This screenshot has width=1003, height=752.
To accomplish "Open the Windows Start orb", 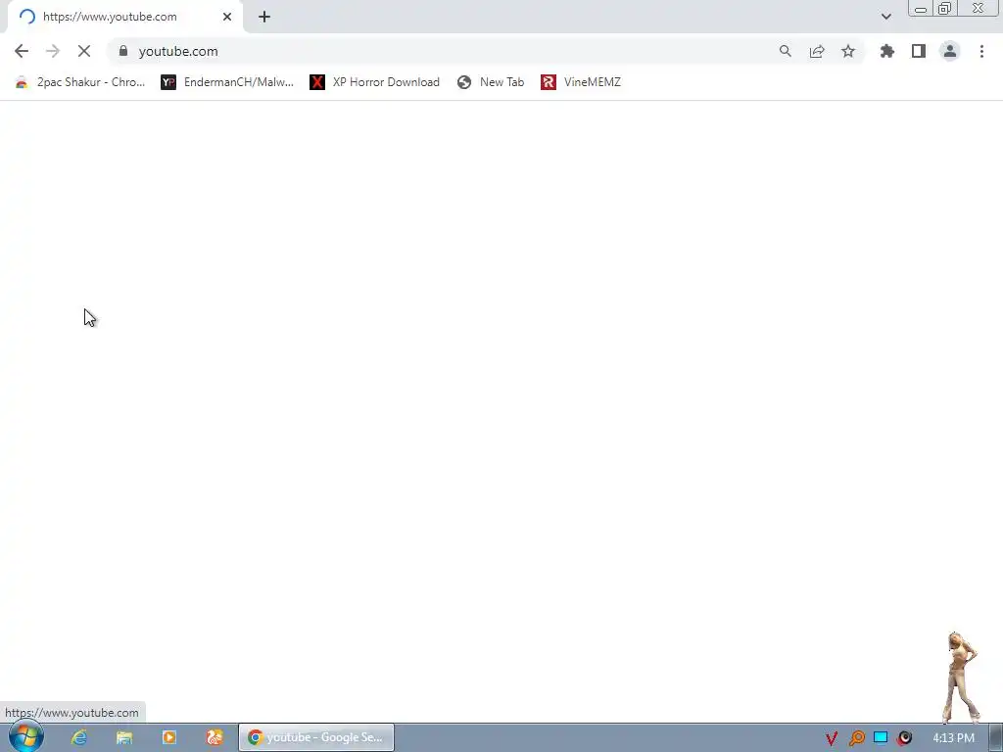I will click(25, 737).
